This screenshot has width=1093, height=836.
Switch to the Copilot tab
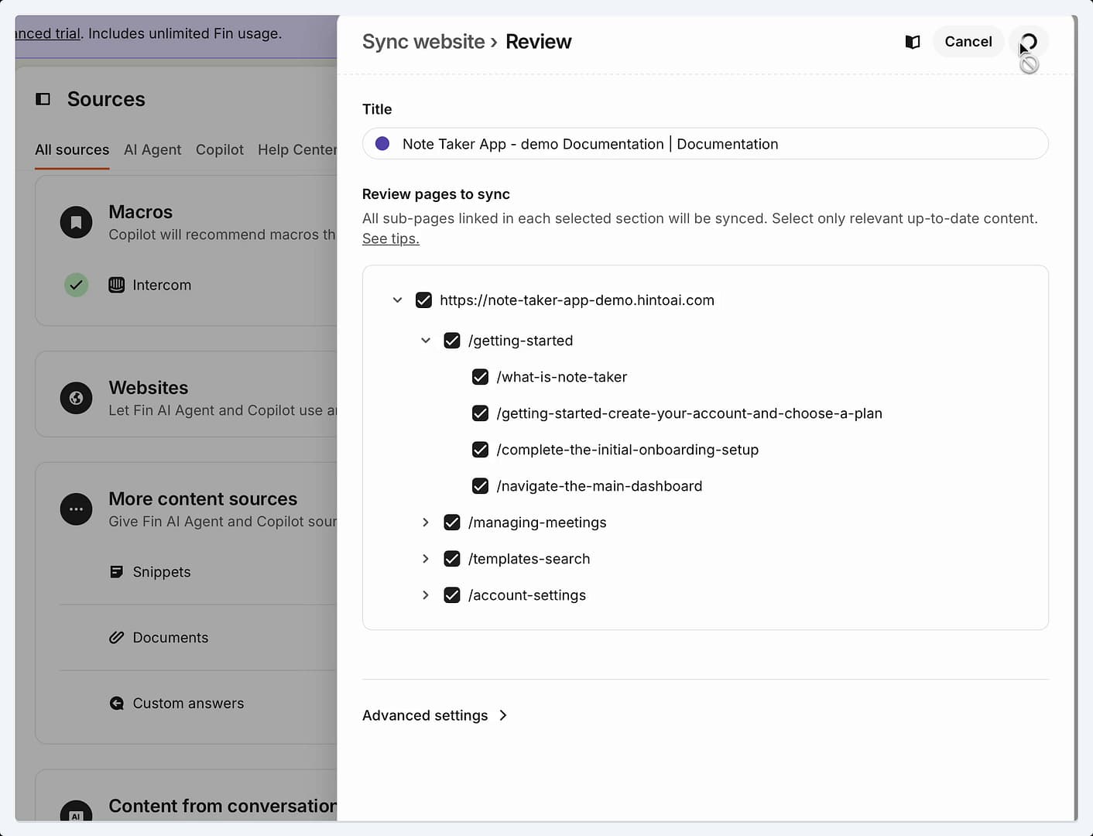point(220,149)
